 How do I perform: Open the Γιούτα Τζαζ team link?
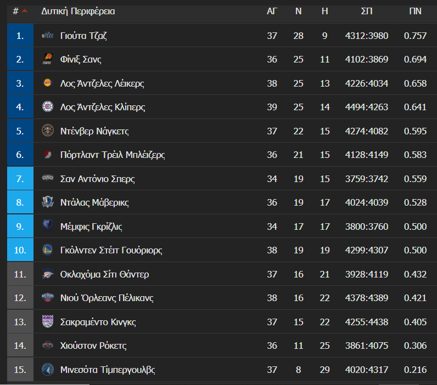83,36
